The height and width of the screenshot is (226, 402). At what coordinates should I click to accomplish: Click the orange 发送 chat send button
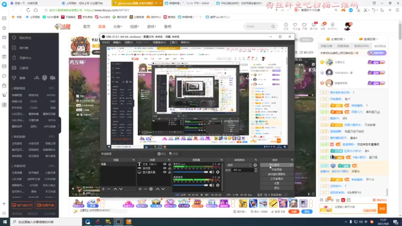coord(382,208)
